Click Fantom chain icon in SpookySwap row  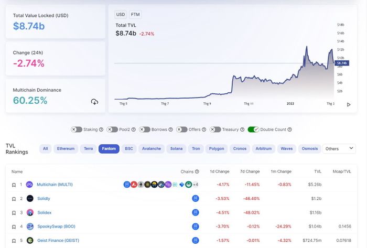(x=196, y=227)
